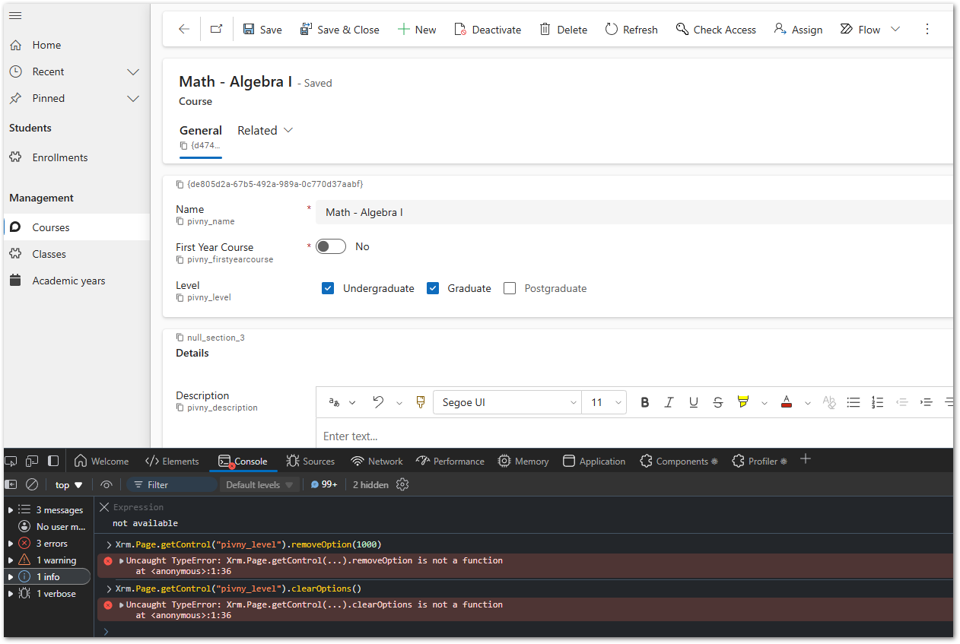
Task: Click the Assign command
Action: [798, 30]
